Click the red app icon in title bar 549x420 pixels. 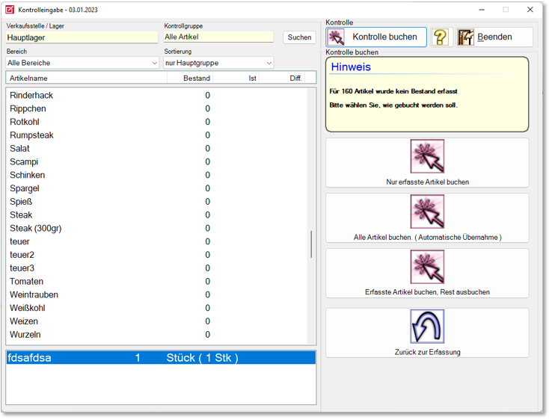tap(10, 10)
